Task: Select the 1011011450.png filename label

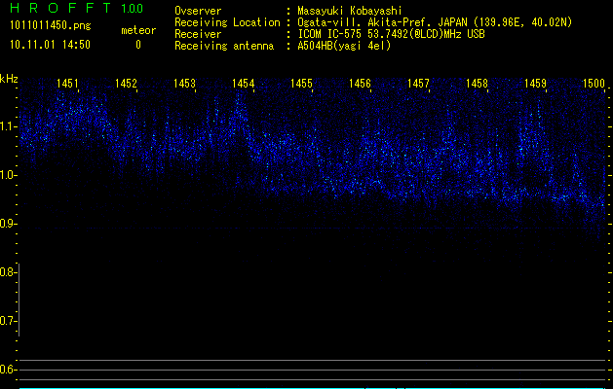Action: click(x=49, y=25)
